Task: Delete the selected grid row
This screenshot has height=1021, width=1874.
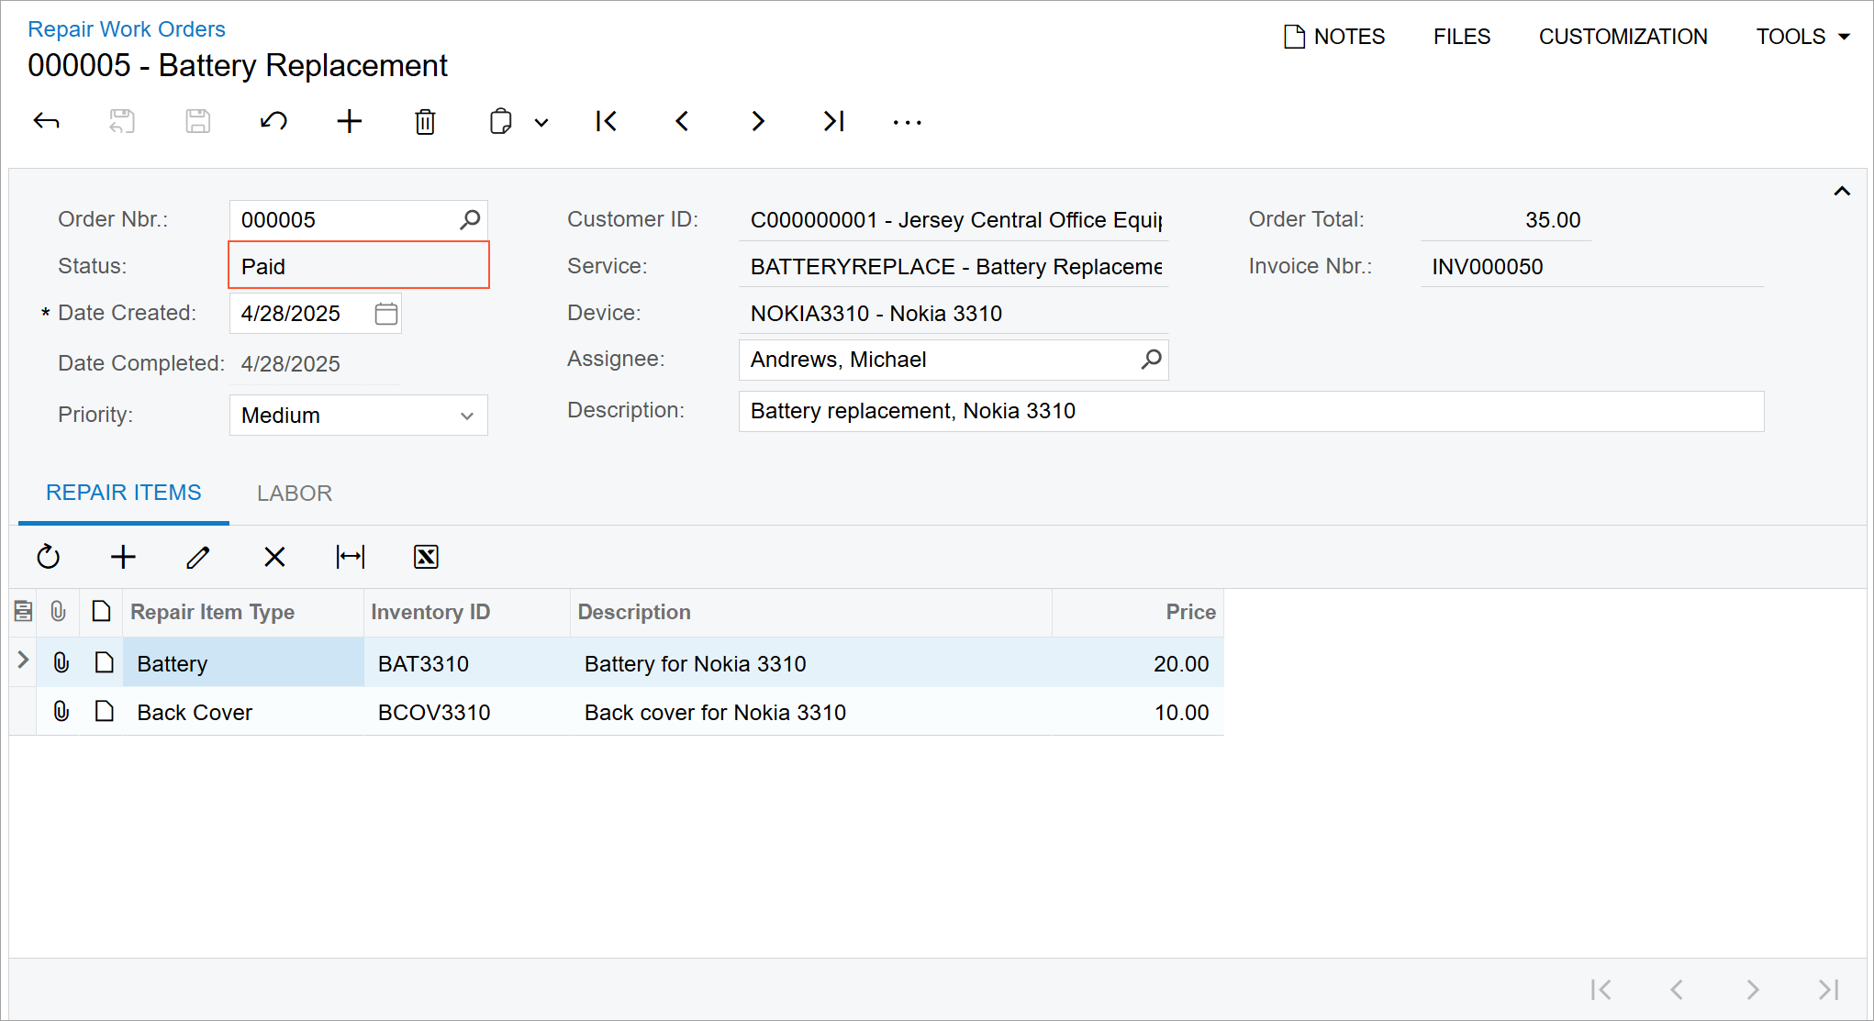Action: click(x=273, y=557)
